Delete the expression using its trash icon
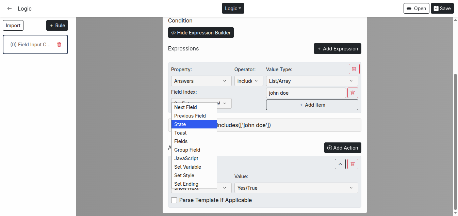This screenshot has width=458, height=216. pos(354,69)
